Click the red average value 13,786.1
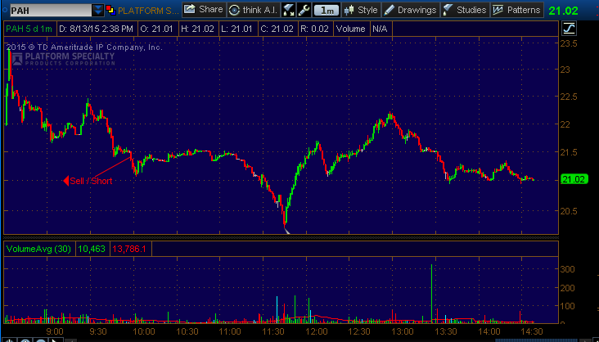 point(130,250)
